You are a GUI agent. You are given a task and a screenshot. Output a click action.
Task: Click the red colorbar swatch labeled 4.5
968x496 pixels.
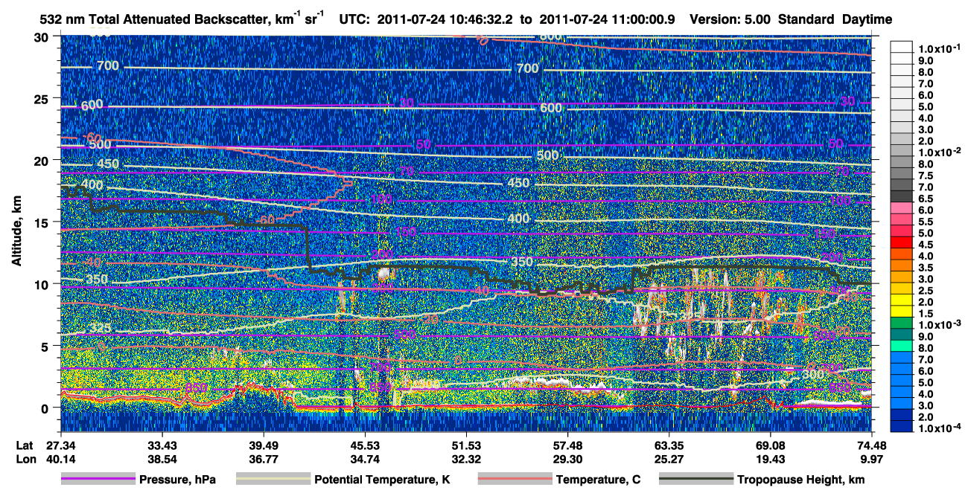tap(902, 244)
